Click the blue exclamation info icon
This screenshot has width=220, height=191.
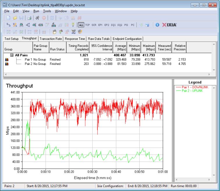tap(157, 25)
